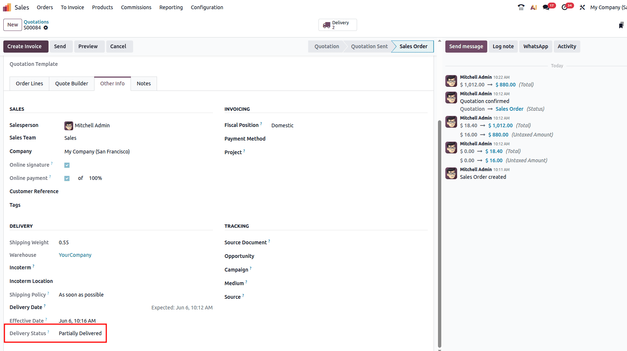Open the Quotations breadcrumb link
This screenshot has height=351, width=627.
tap(36, 22)
